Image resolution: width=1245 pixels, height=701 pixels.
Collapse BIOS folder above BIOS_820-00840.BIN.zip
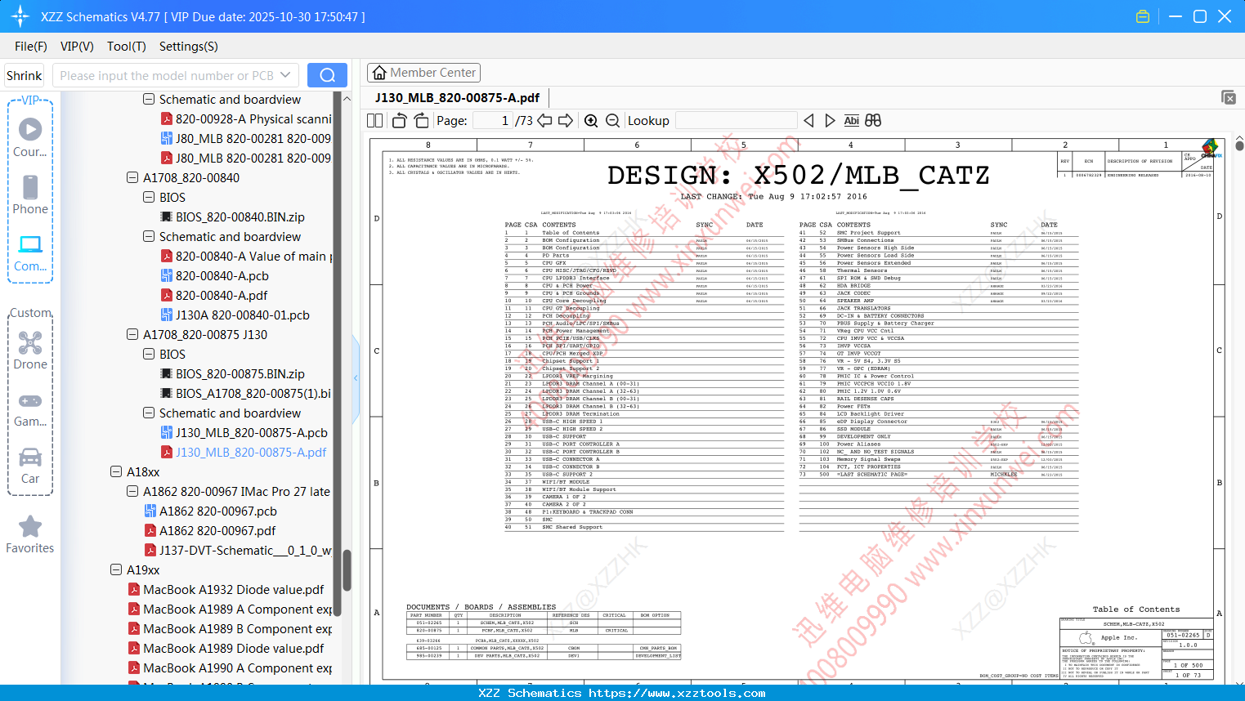point(149,197)
